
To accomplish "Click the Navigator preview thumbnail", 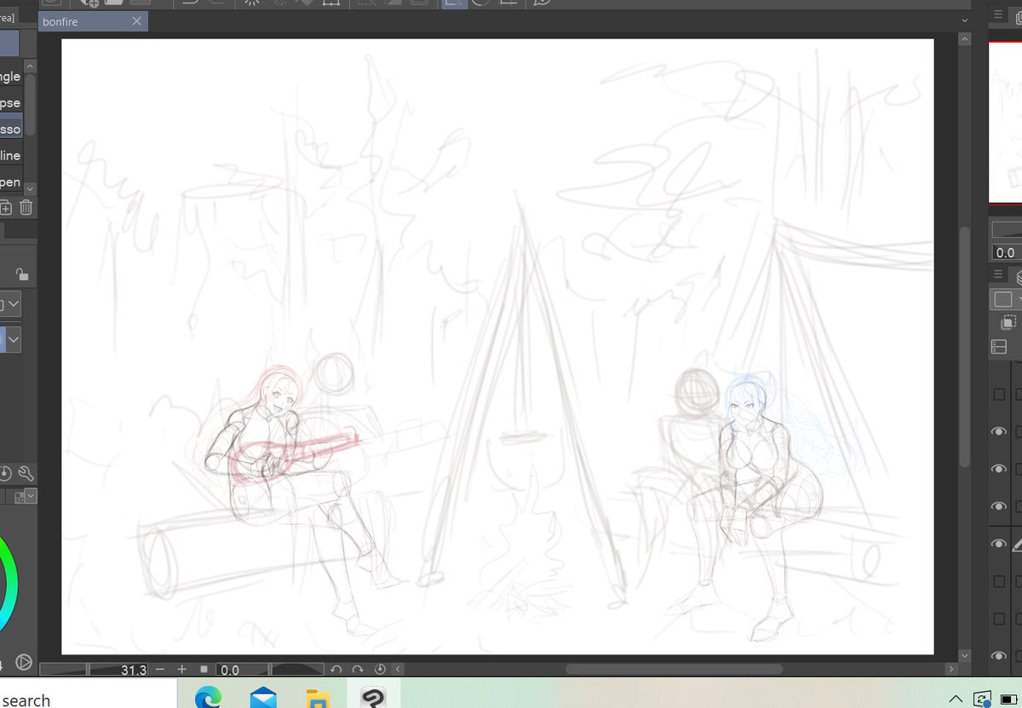I will (x=1006, y=121).
